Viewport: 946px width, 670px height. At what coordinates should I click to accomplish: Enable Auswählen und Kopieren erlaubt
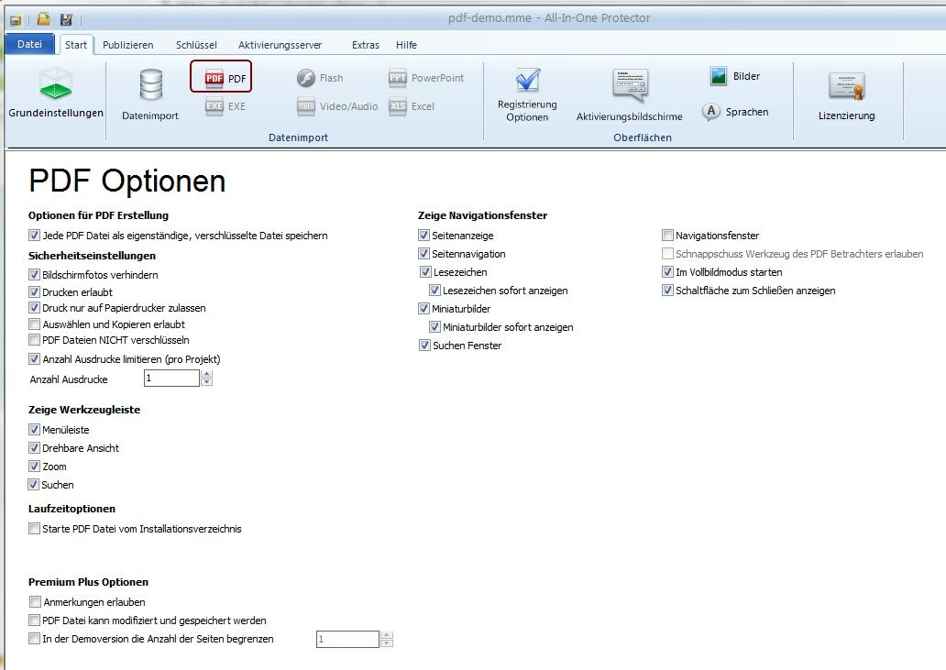pyautogui.click(x=35, y=324)
